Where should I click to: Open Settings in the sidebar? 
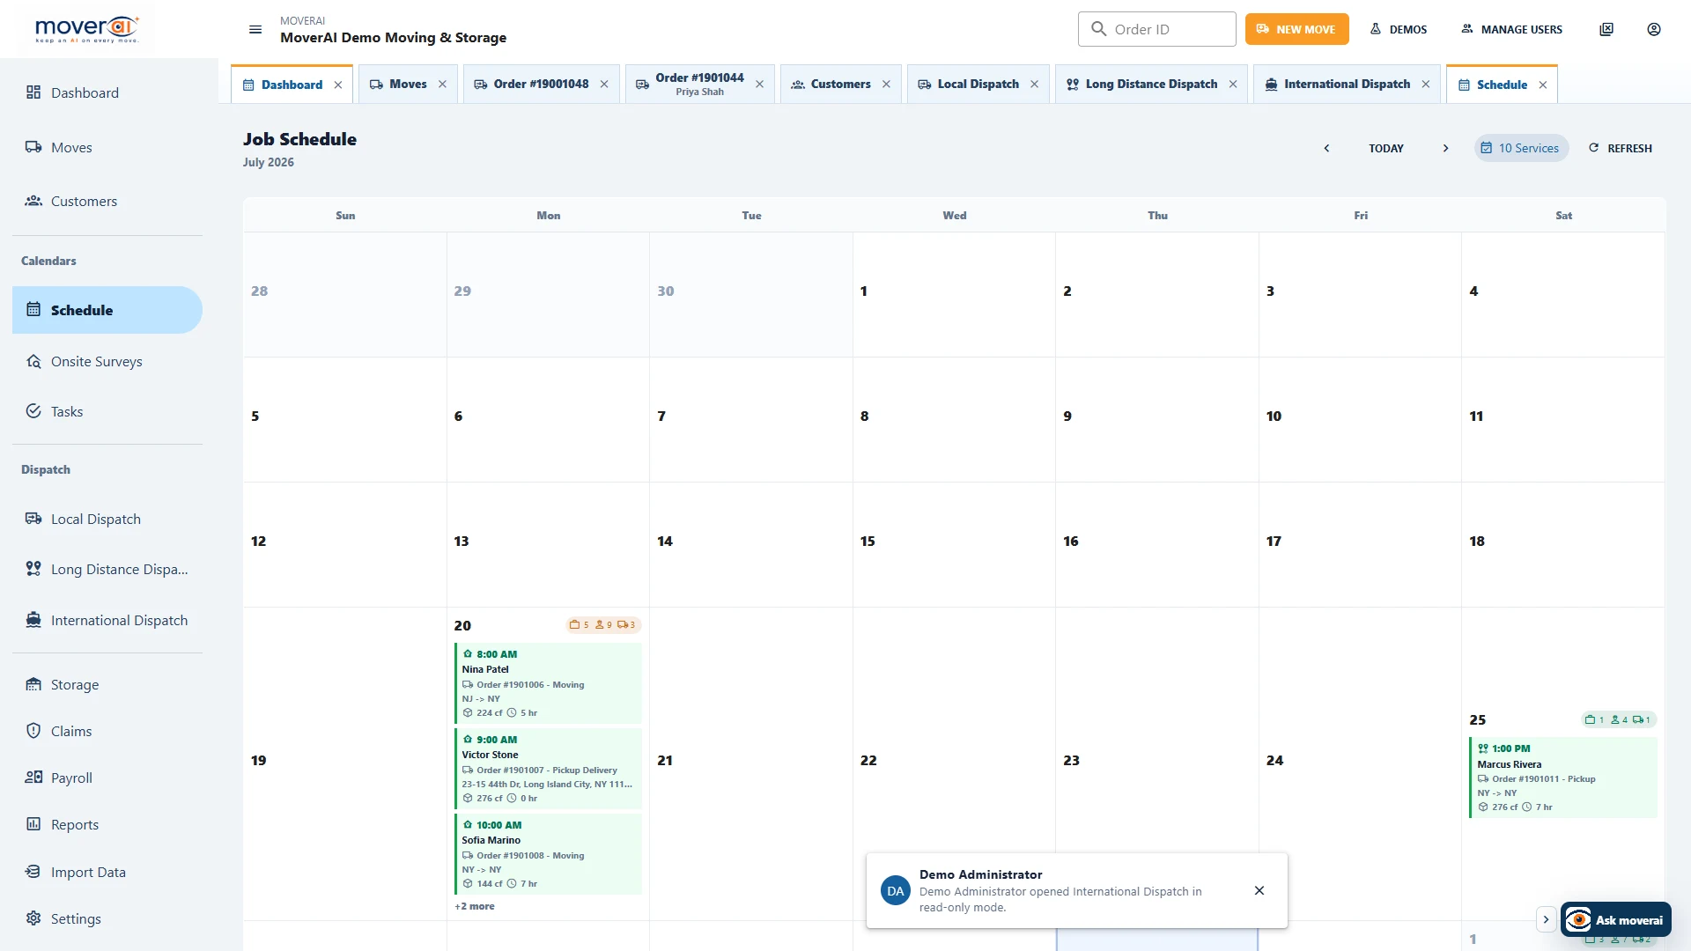click(107, 918)
